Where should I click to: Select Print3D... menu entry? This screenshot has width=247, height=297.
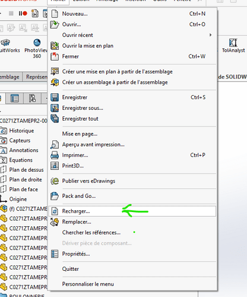(x=132, y=166)
